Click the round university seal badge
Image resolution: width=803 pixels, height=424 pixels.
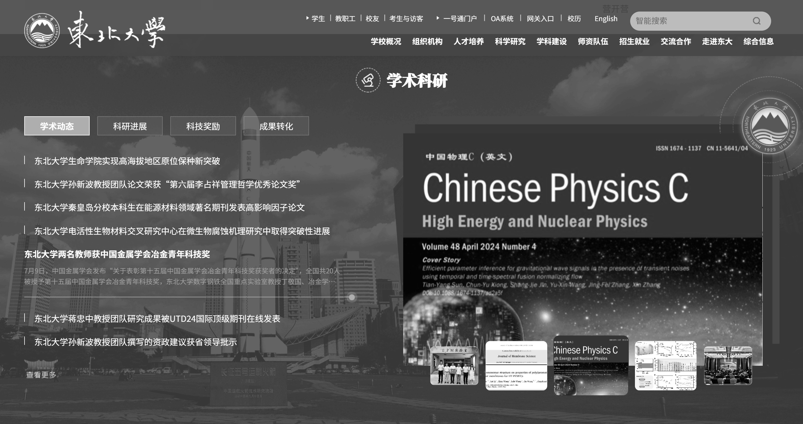[770, 126]
